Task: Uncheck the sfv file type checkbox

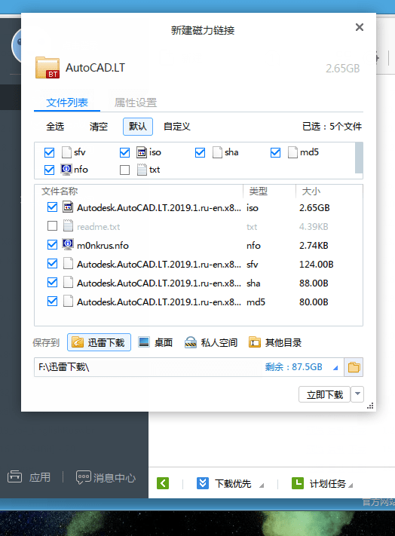Action: (49, 152)
